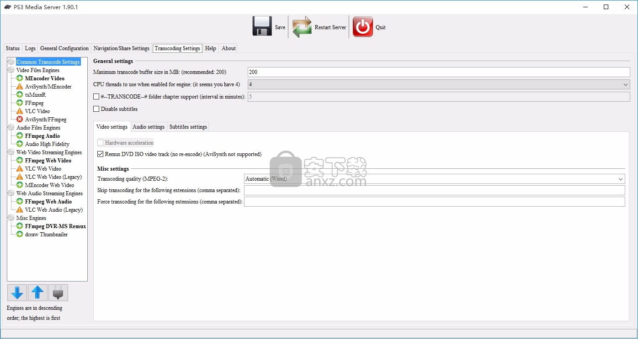The height and width of the screenshot is (339, 638).
Task: Open the CPU threads dropdown
Action: click(439, 84)
